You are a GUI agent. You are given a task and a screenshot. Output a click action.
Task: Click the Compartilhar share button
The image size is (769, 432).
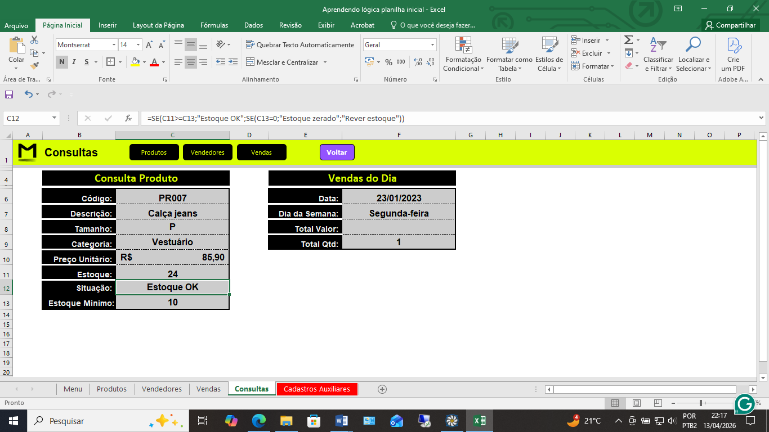[x=731, y=25]
